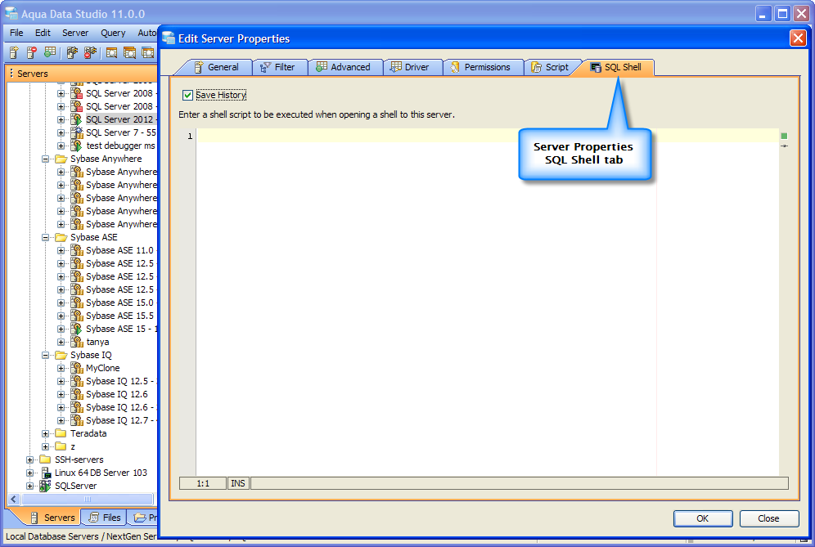The image size is (815, 547).
Task: Open the Edit menu
Action: [x=43, y=33]
